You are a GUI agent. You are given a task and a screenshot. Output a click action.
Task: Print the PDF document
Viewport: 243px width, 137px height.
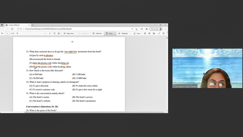[x=145, y=33]
